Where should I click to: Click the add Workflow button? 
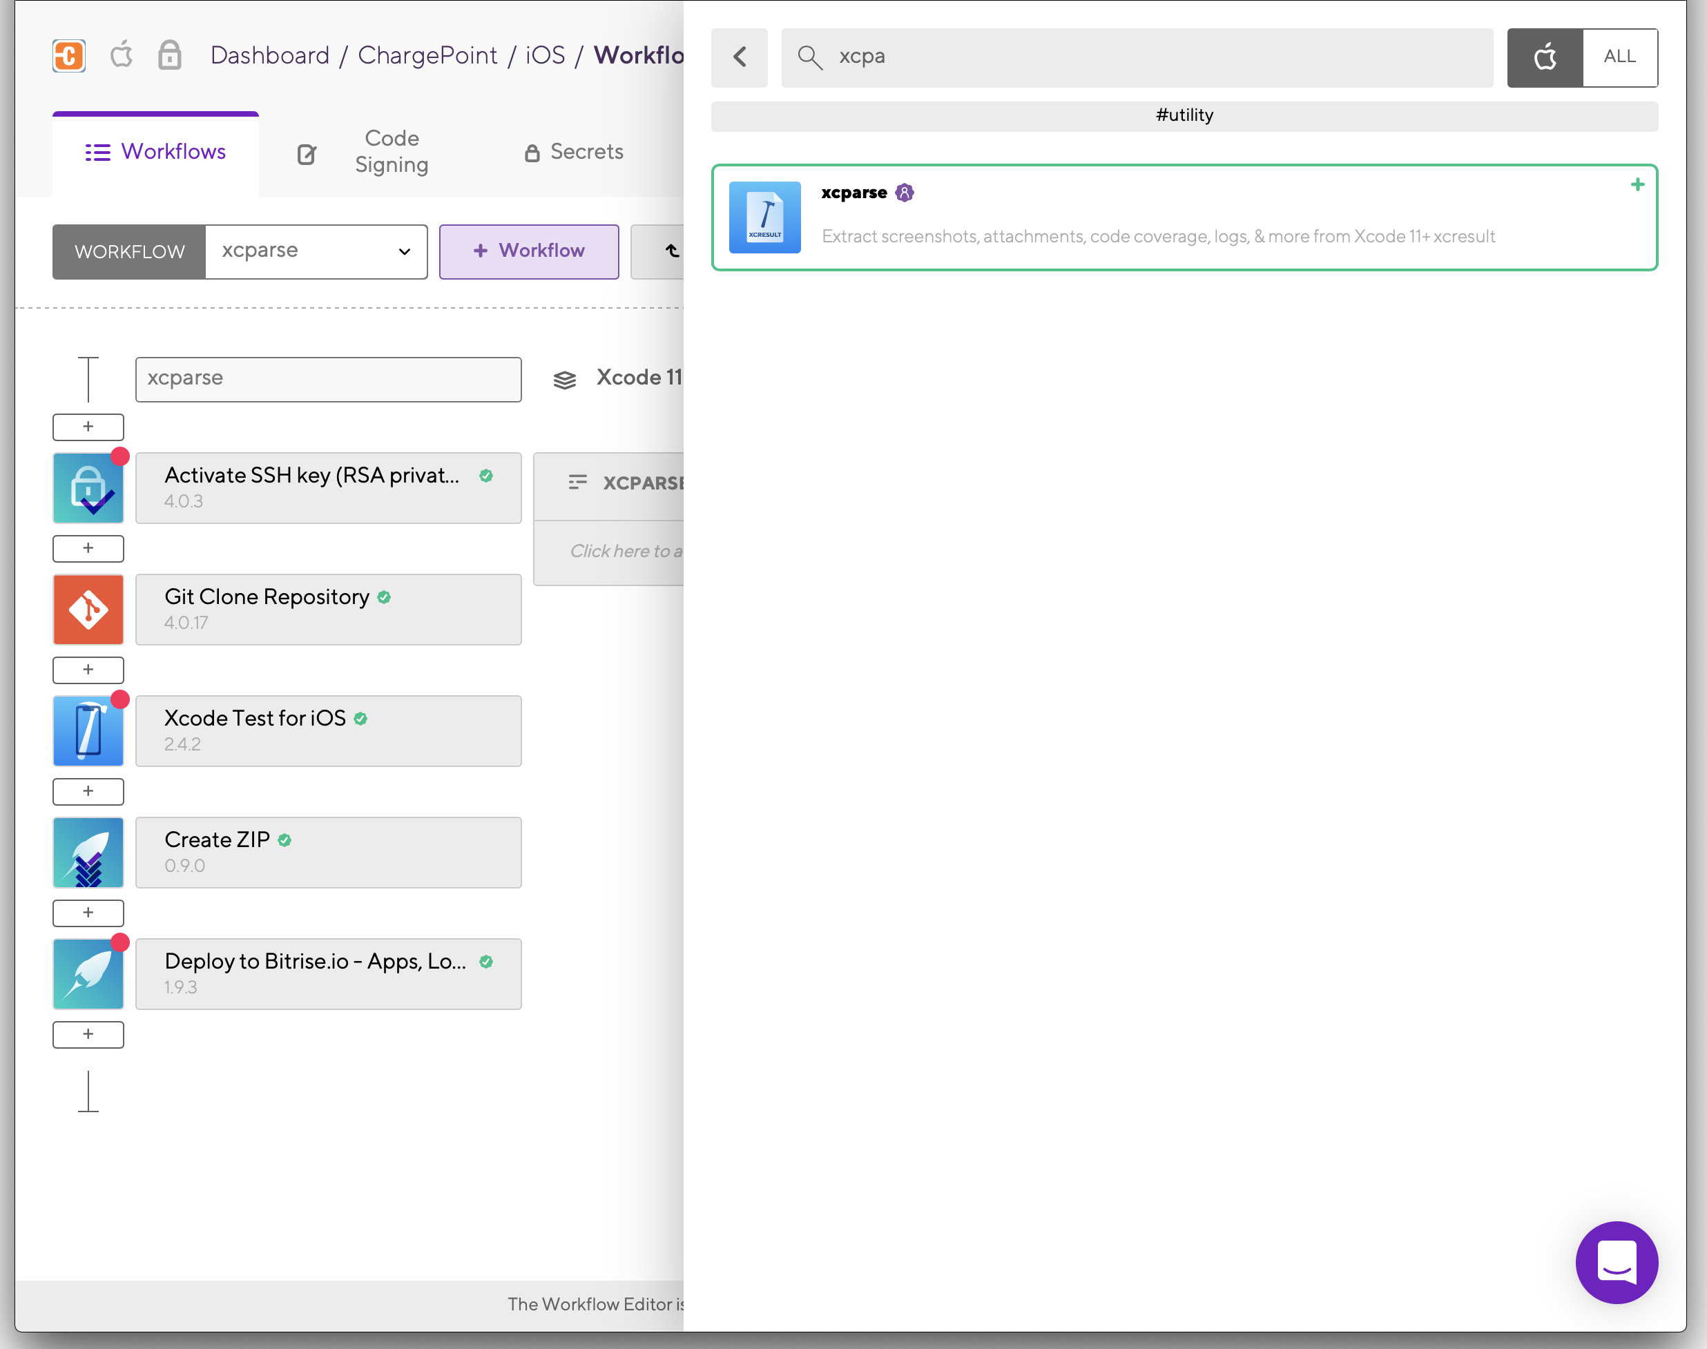[x=528, y=251]
